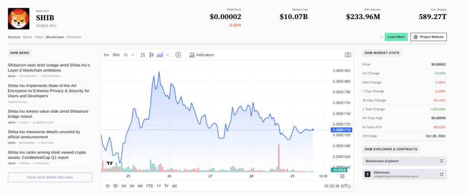Open State-of-the-Art Encryption news article
This screenshot has width=467, height=195.
pos(48,90)
